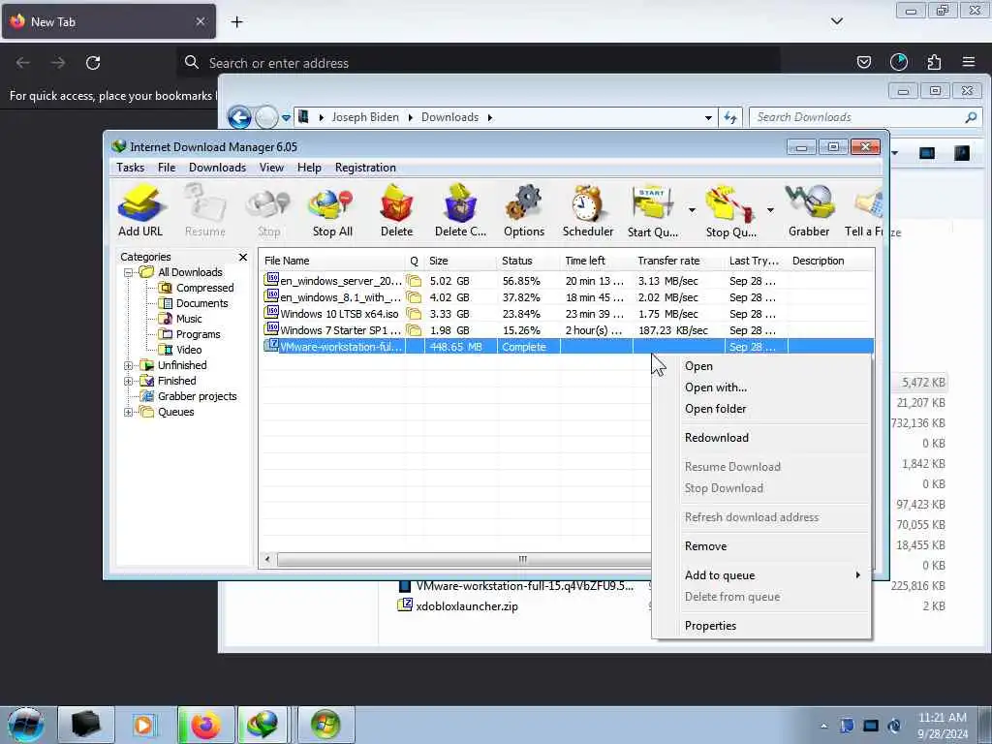The image size is (992, 744).
Task: Open the Stop Queue dropdown arrow
Action: [770, 210]
